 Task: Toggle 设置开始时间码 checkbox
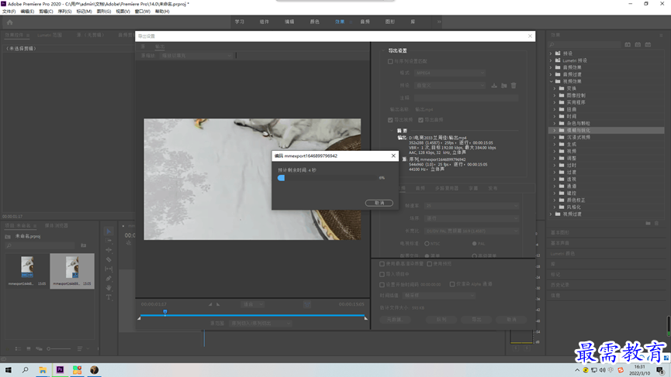pos(382,284)
